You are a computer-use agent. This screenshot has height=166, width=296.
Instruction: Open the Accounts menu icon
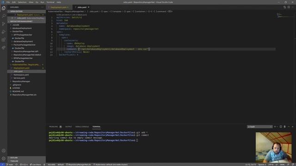click(x=4, y=151)
